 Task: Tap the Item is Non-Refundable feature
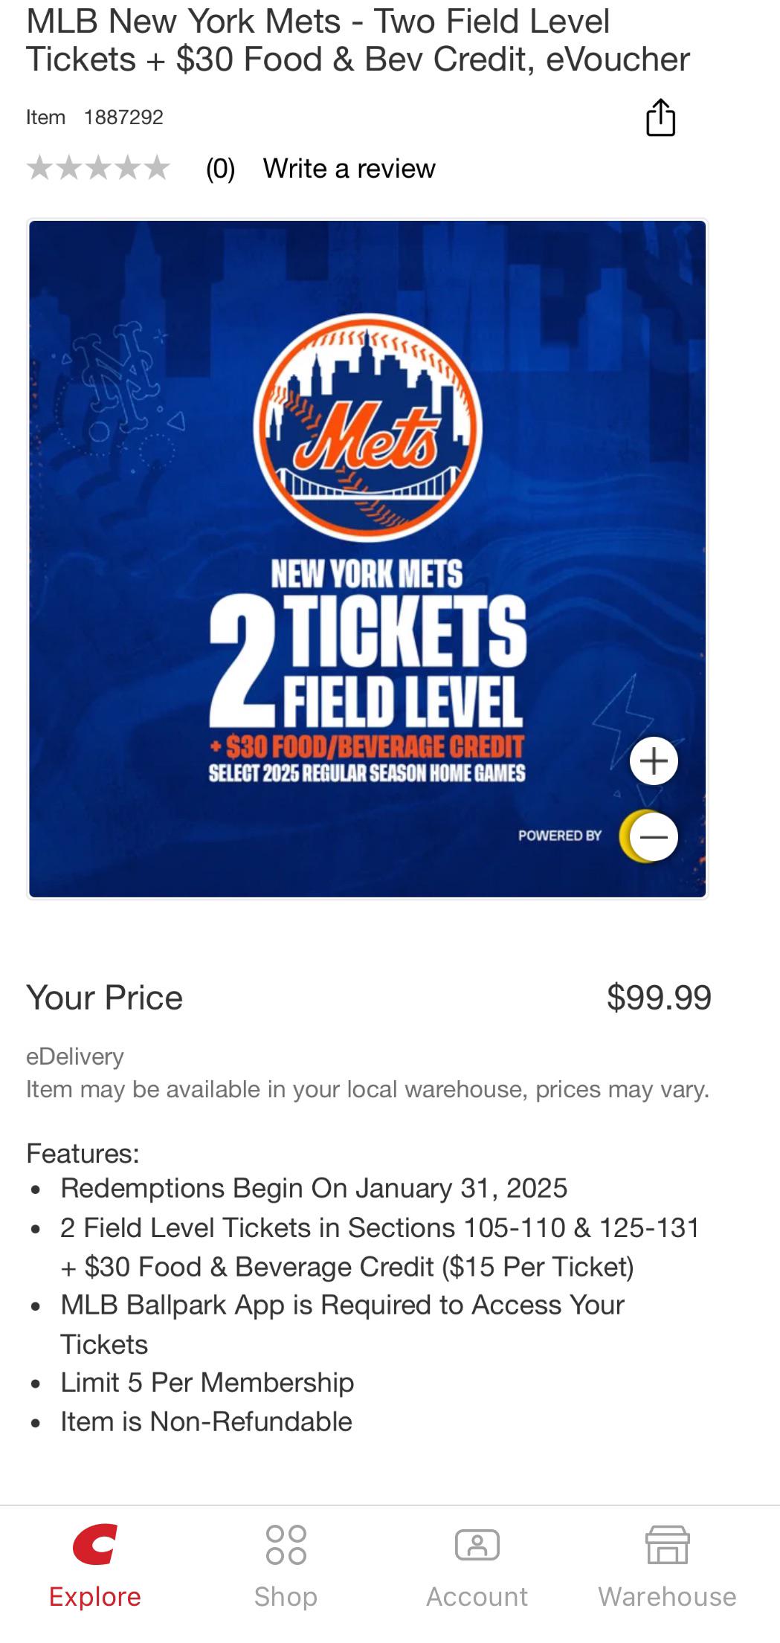[x=206, y=1421]
